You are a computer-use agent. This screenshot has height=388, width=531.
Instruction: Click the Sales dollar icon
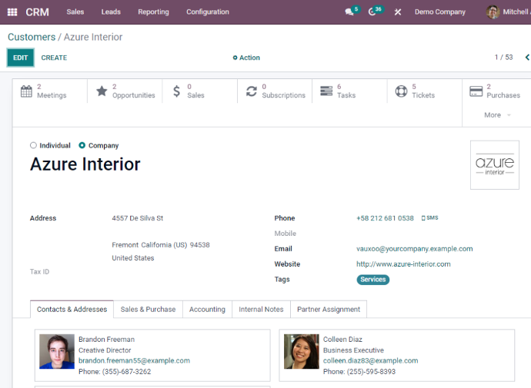[176, 91]
